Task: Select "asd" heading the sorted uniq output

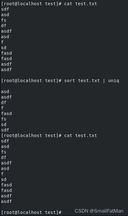Action: pyautogui.click(x=5, y=92)
